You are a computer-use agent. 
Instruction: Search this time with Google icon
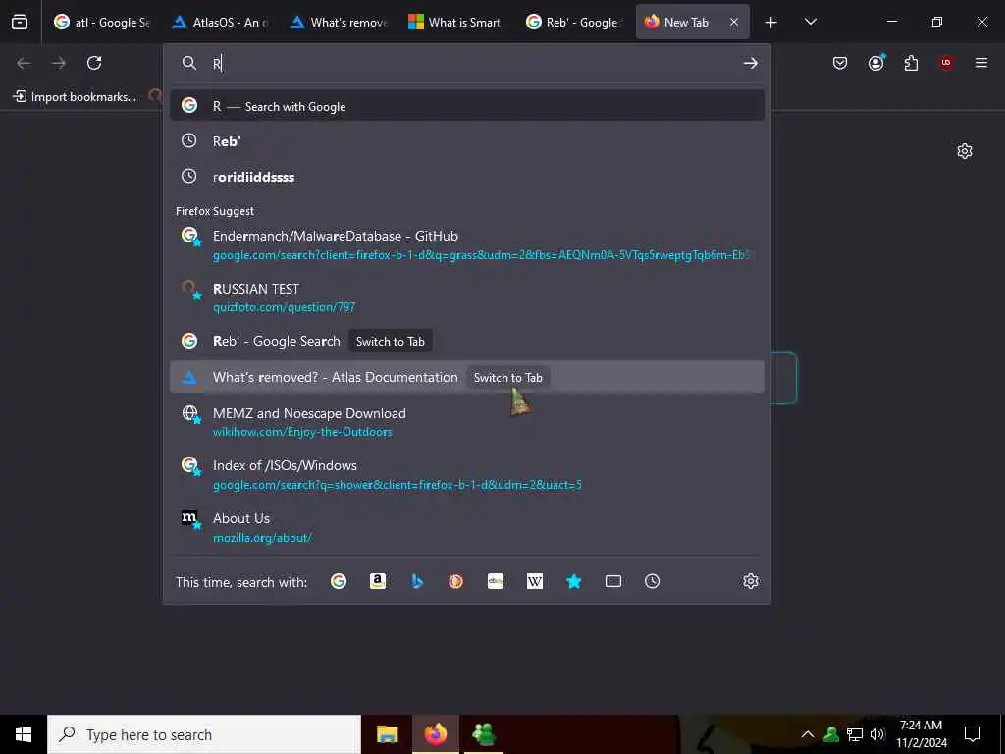pos(339,581)
